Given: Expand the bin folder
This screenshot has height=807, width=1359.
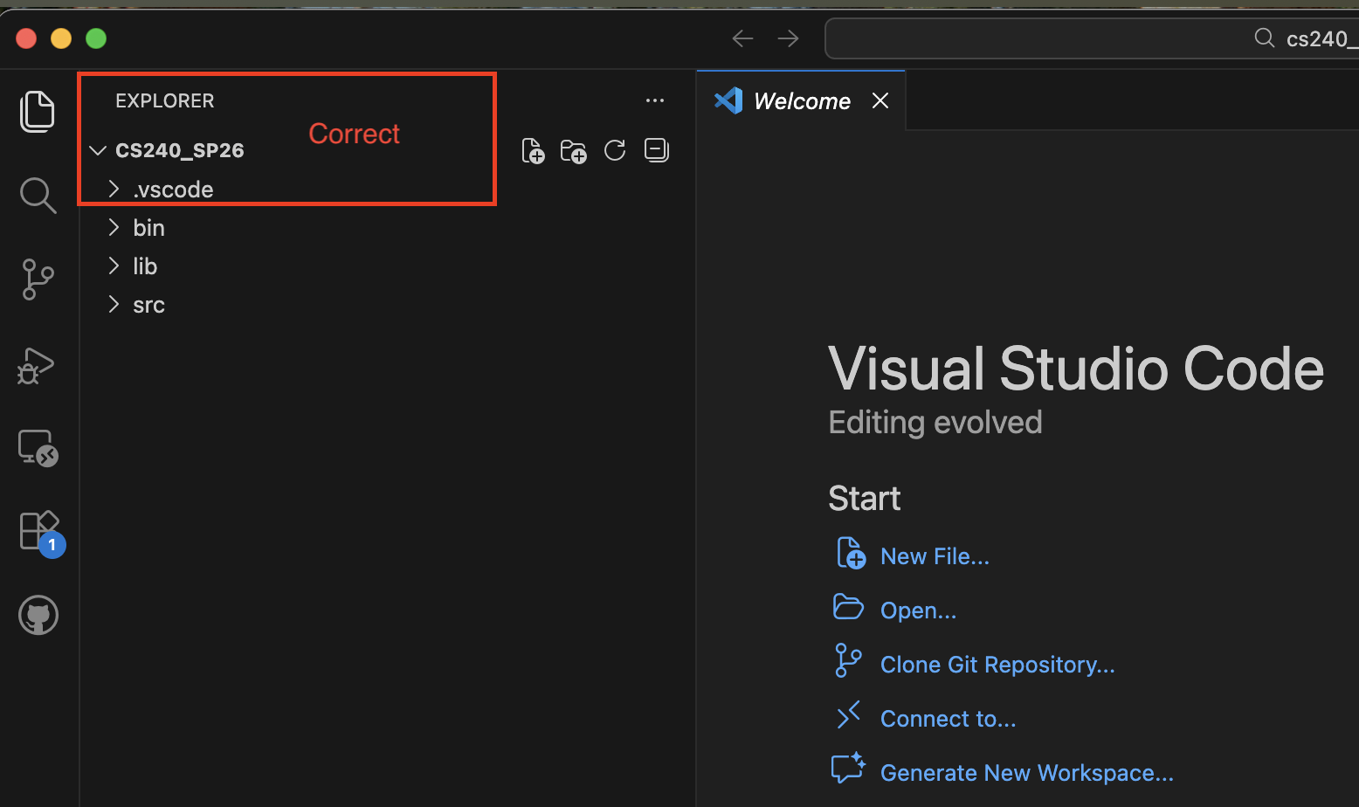Looking at the screenshot, I should (148, 228).
